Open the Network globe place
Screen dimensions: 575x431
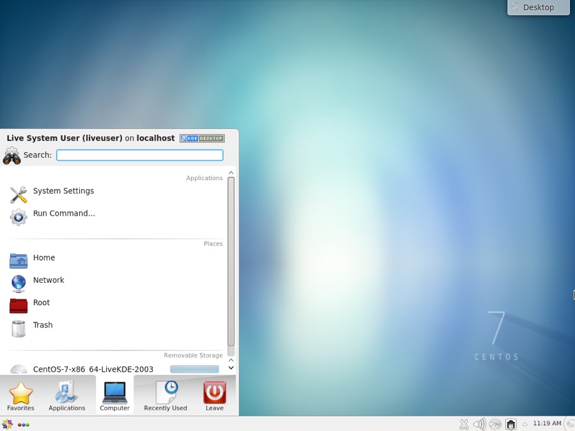tap(116, 284)
